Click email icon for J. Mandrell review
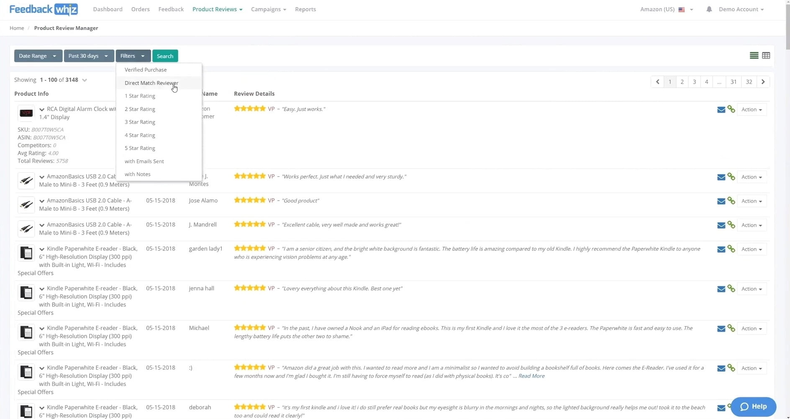The width and height of the screenshot is (790, 419). point(721,225)
